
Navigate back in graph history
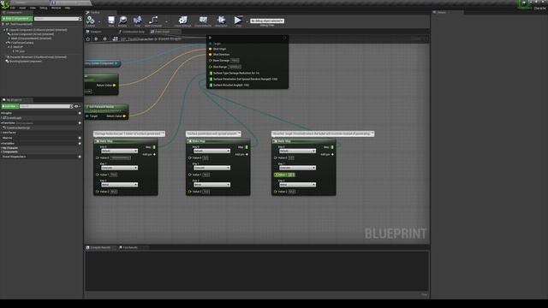[96, 38]
